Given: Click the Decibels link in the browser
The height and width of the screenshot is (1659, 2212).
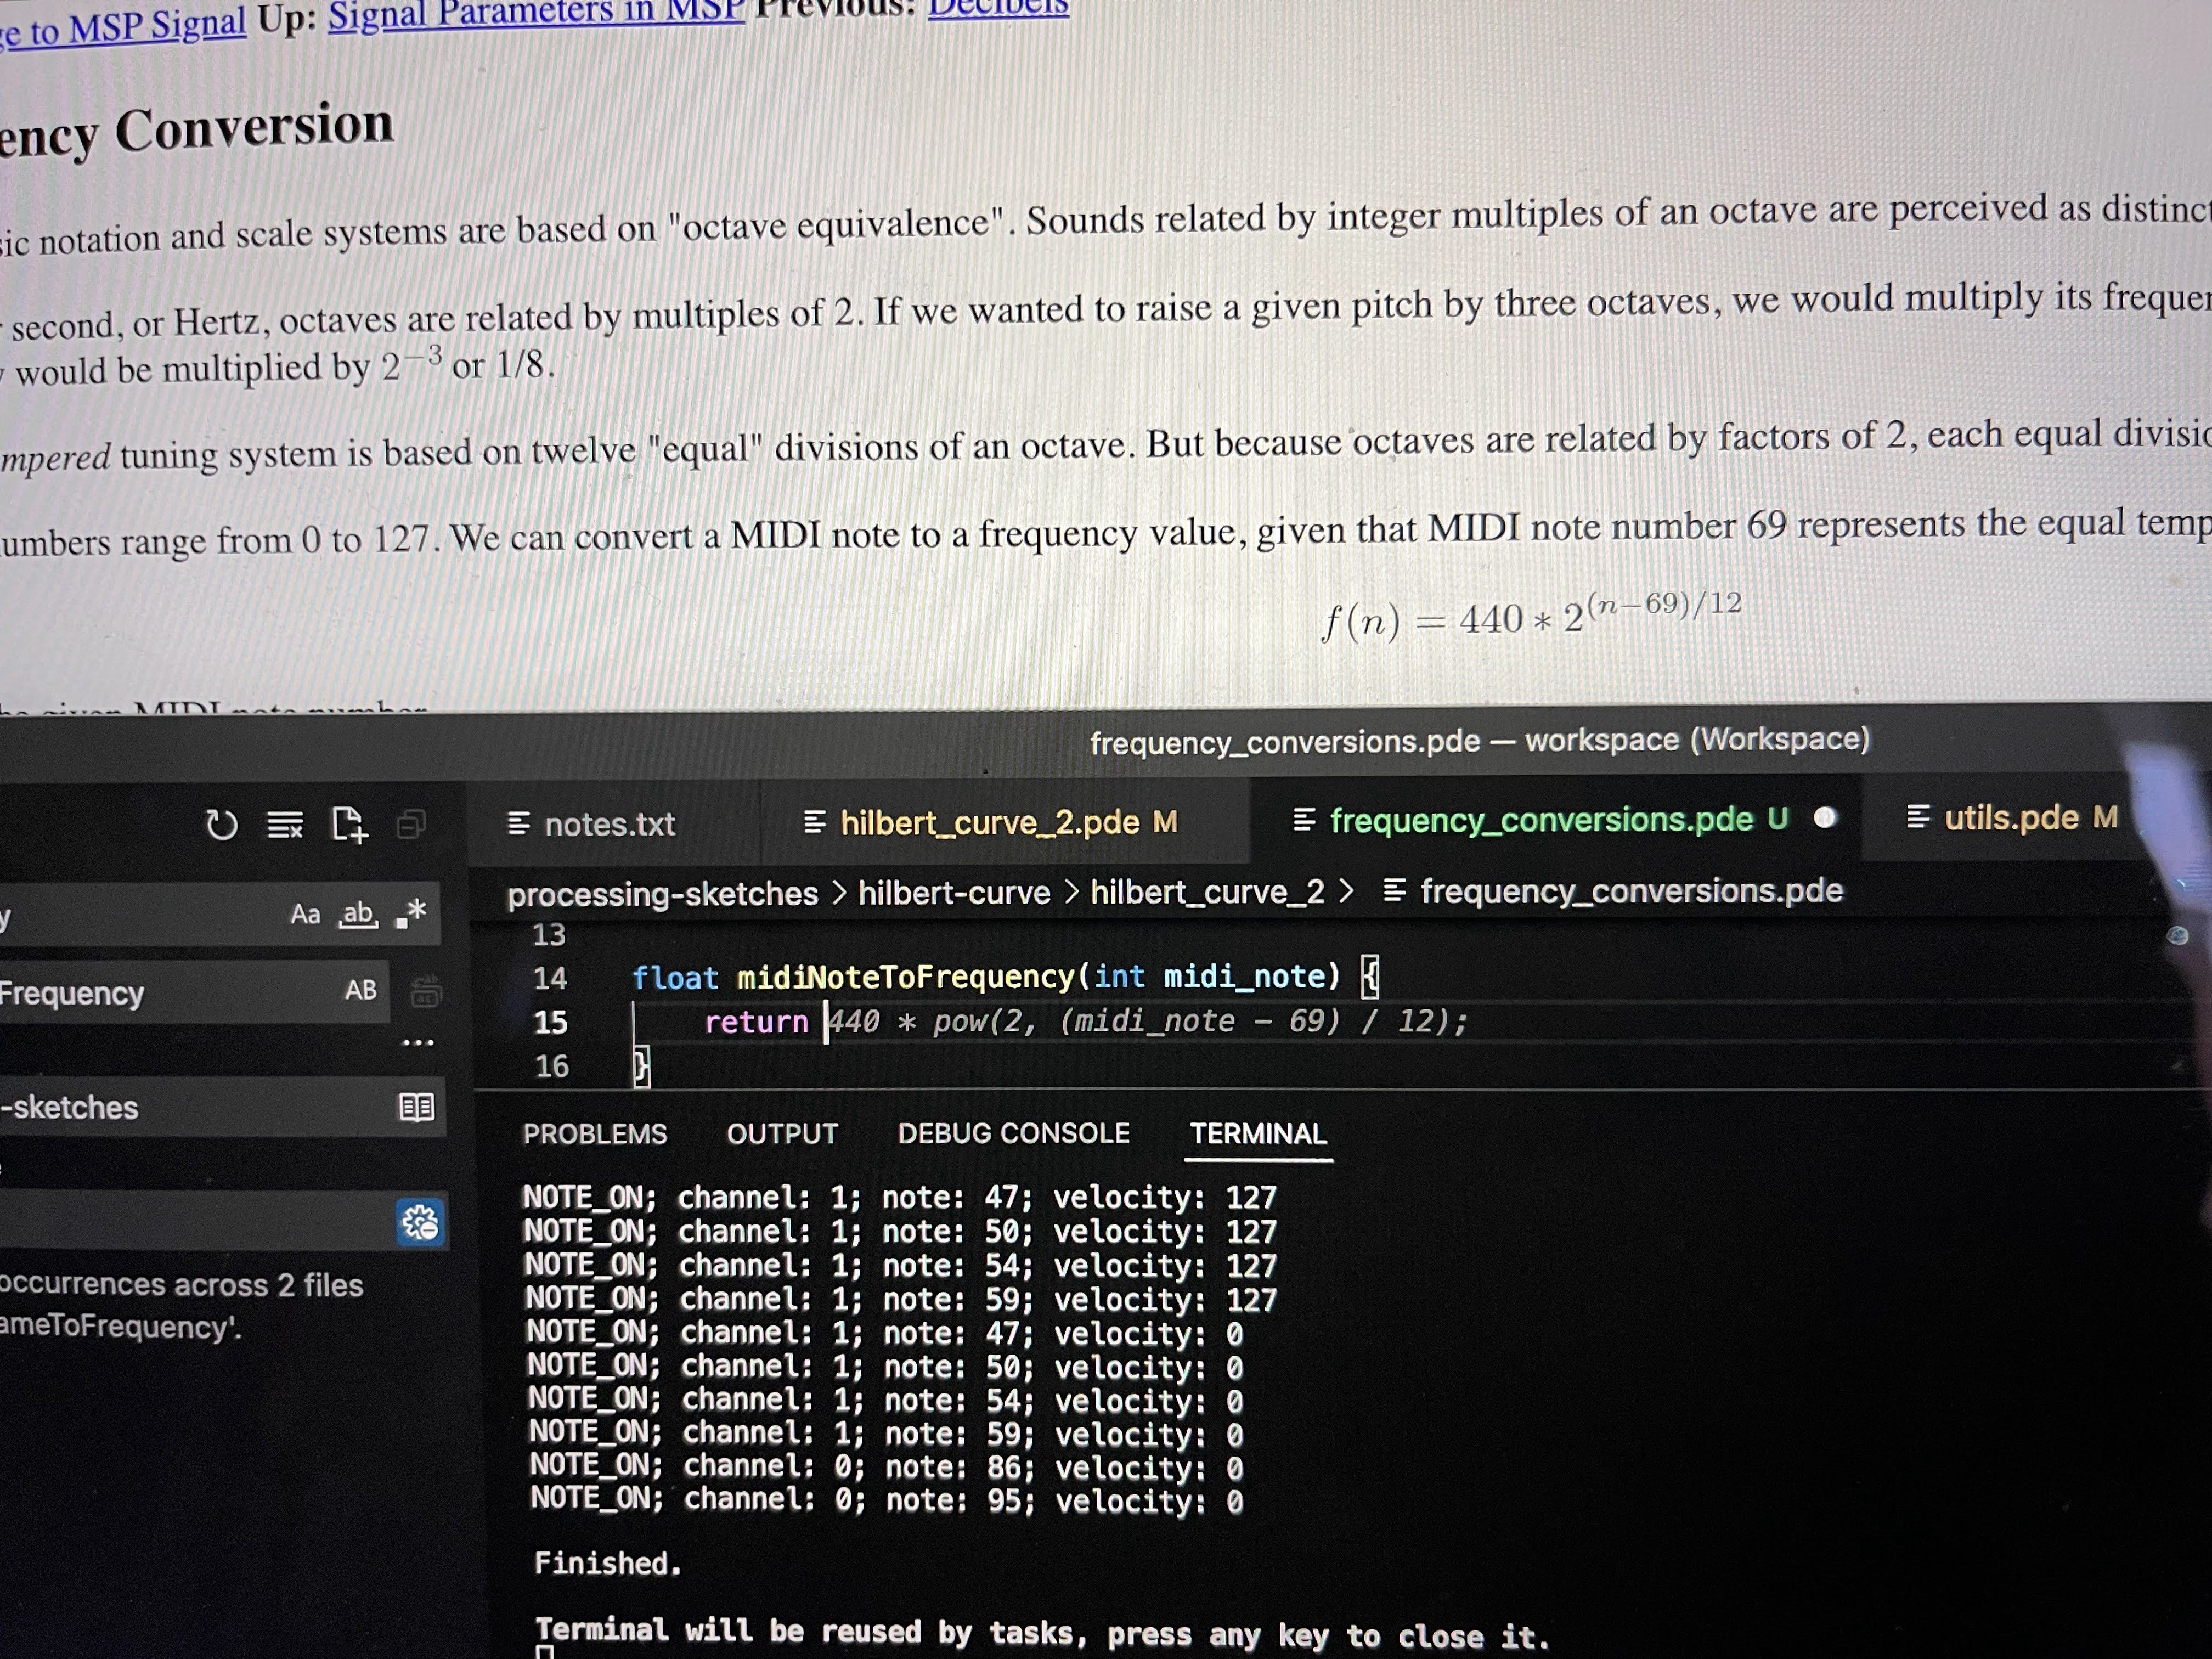Looking at the screenshot, I should pyautogui.click(x=998, y=8).
